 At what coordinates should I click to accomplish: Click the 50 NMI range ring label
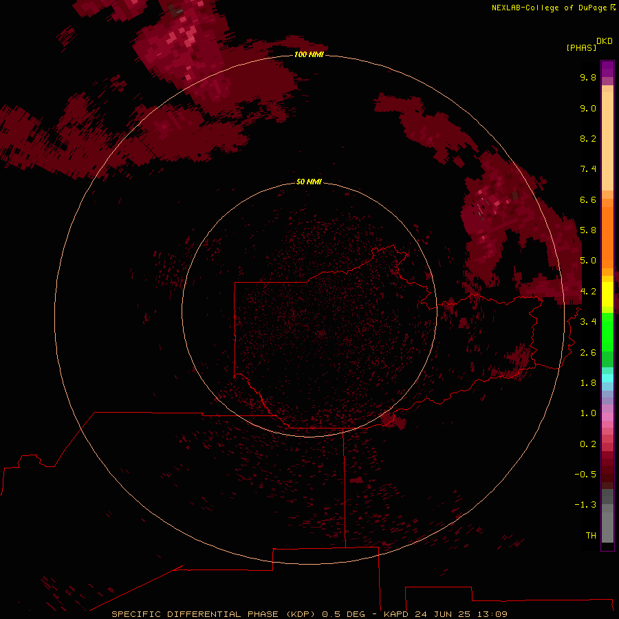click(309, 182)
